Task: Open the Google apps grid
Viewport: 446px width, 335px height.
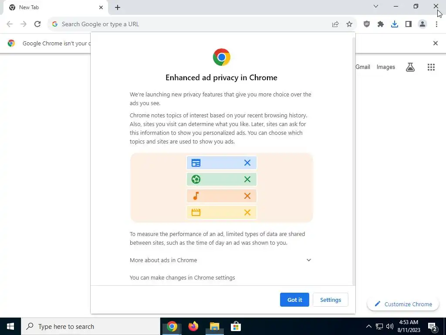Action: 431,67
